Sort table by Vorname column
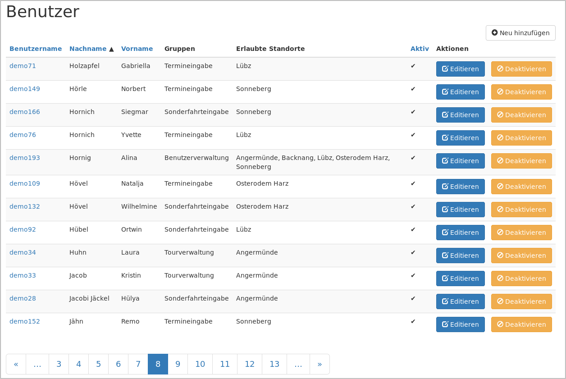This screenshot has width=566, height=379. (137, 49)
